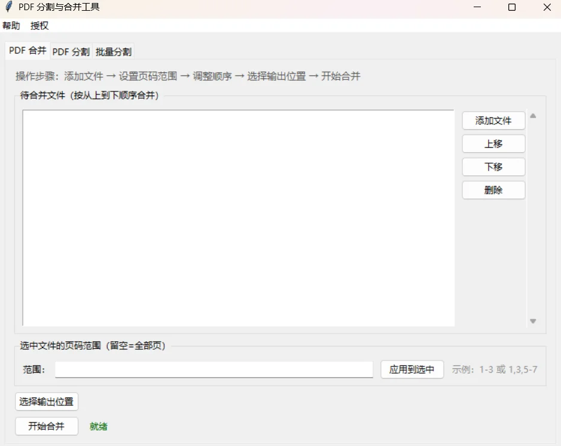
Task: Click the 开始合并 button
Action: tap(47, 426)
